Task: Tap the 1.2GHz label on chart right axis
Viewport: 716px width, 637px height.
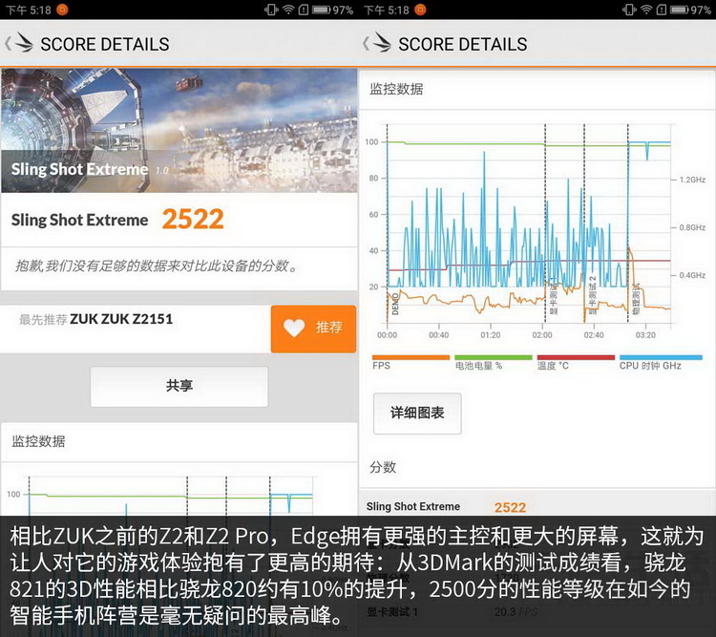Action: click(692, 180)
